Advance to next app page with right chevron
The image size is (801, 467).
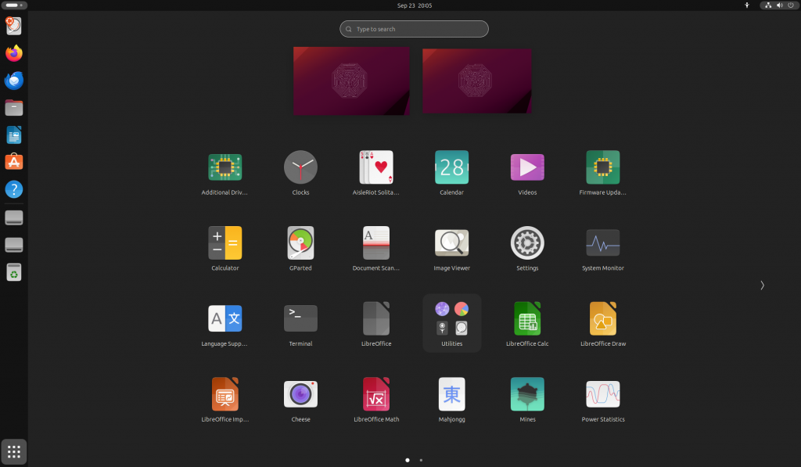pos(762,286)
